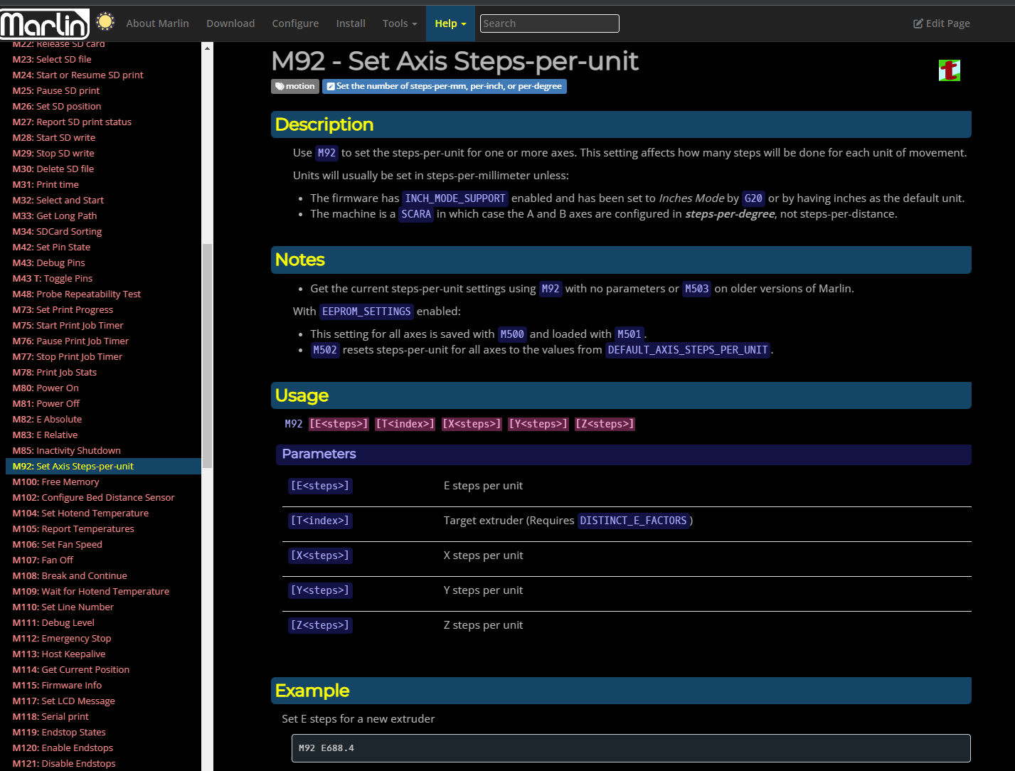Click the sidebar scroll up arrow
This screenshot has width=1015, height=771.
click(207, 48)
